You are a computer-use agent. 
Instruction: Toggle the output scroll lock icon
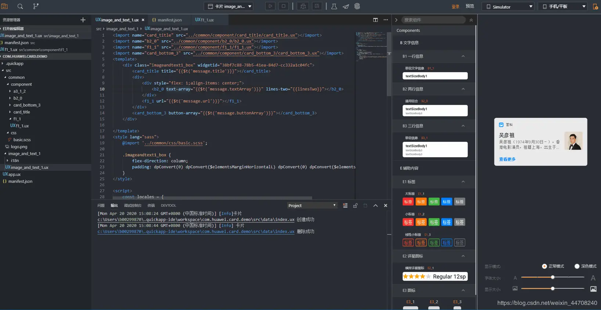[x=355, y=206]
